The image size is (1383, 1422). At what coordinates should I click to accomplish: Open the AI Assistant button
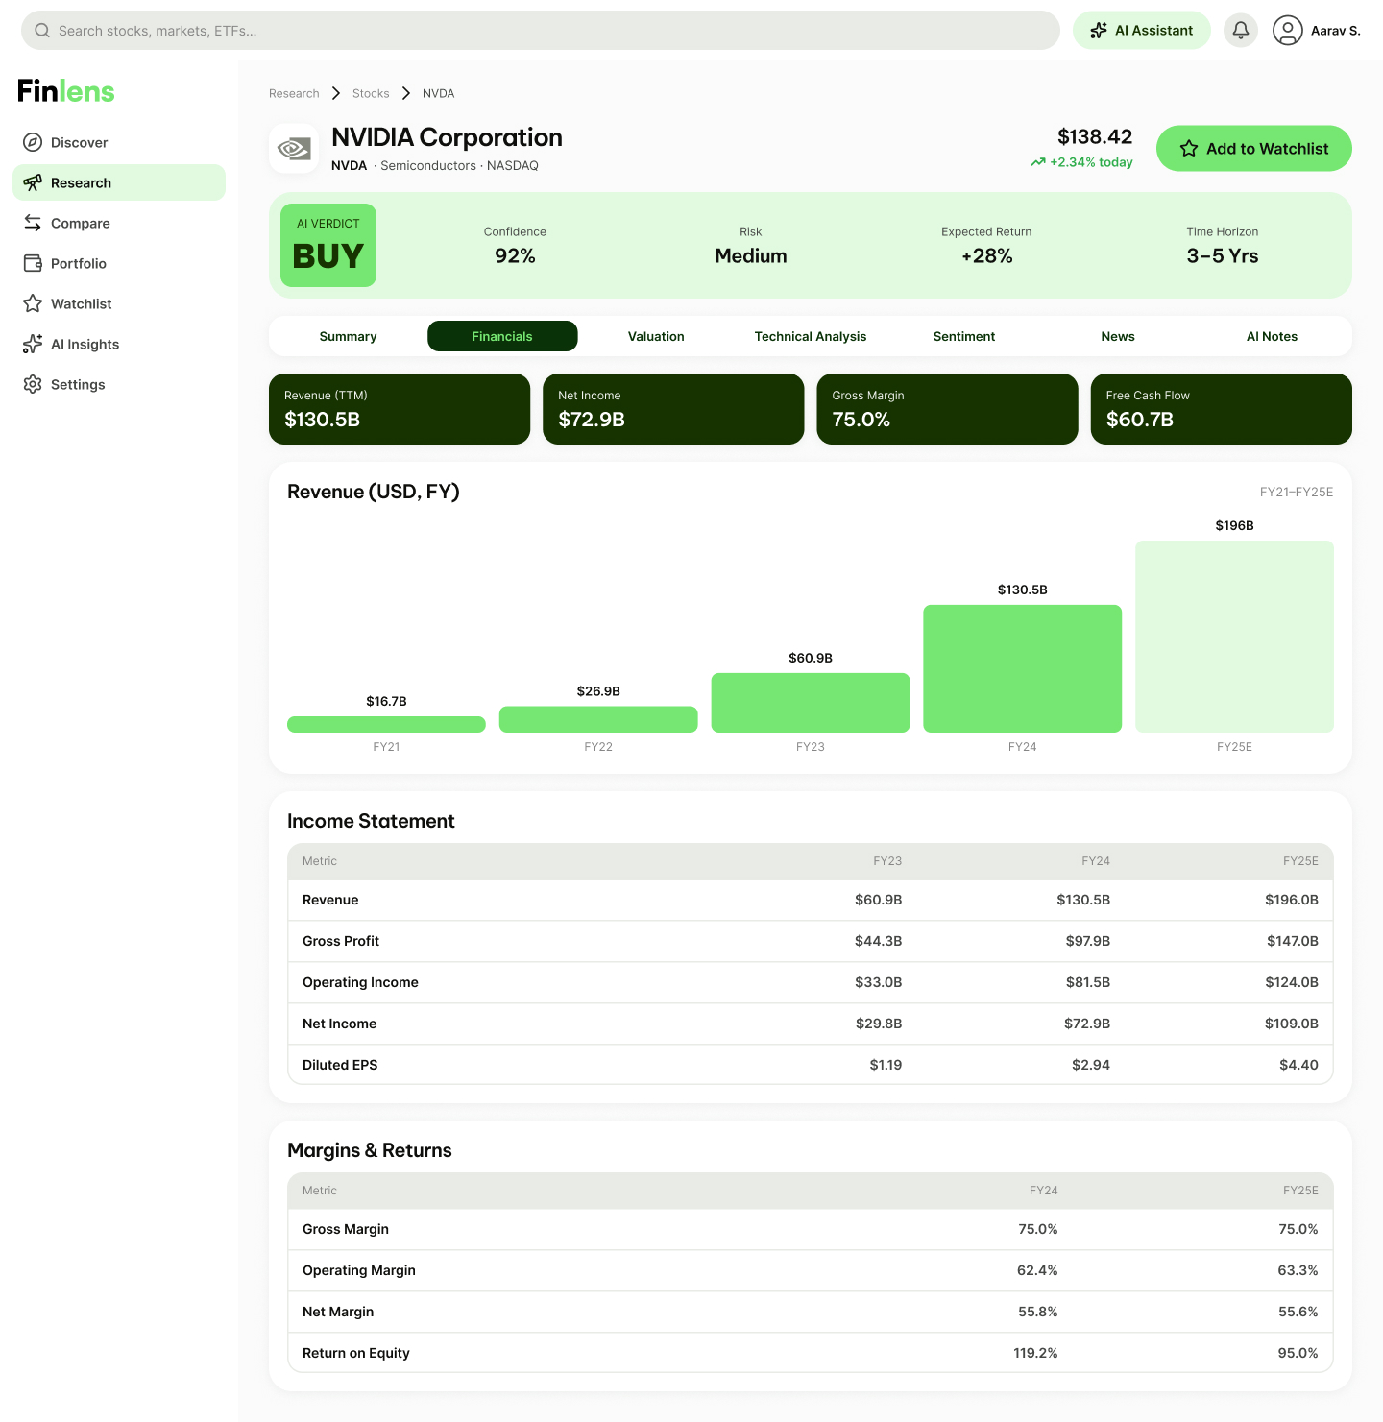click(x=1142, y=31)
